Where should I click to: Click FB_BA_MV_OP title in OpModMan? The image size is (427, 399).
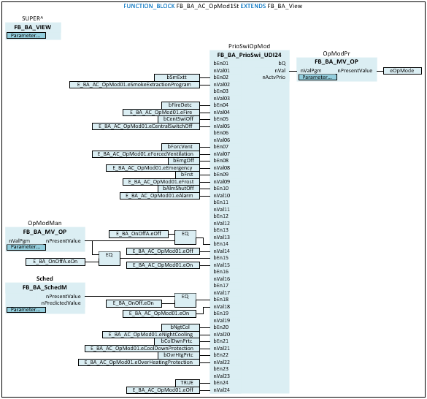click(x=45, y=232)
